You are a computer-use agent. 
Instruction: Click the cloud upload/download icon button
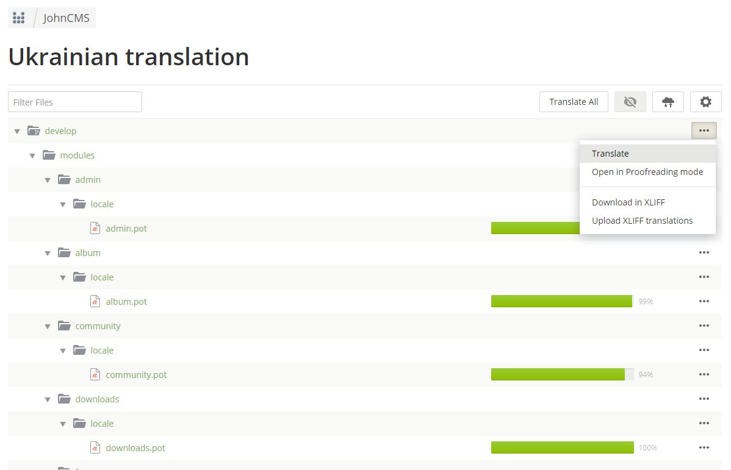[668, 102]
